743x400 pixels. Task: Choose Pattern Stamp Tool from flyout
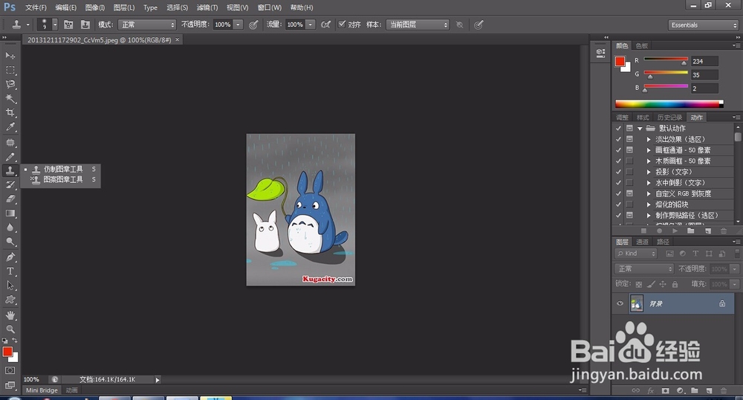[63, 180]
